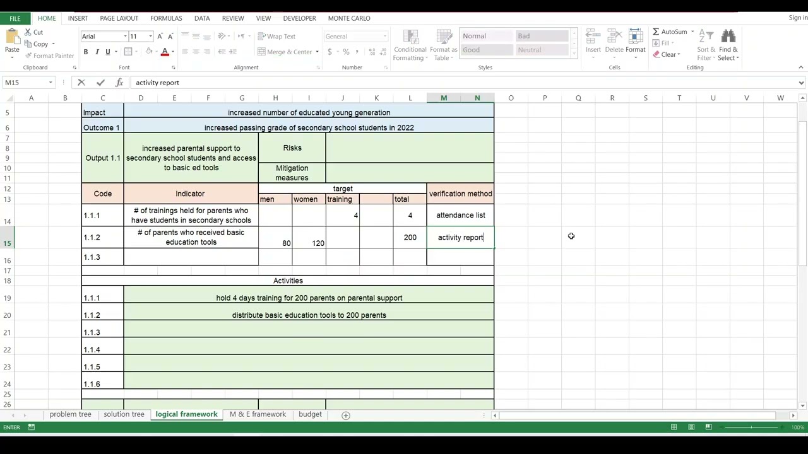808x454 pixels.
Task: Apply the Normal cell style
Action: (487, 36)
